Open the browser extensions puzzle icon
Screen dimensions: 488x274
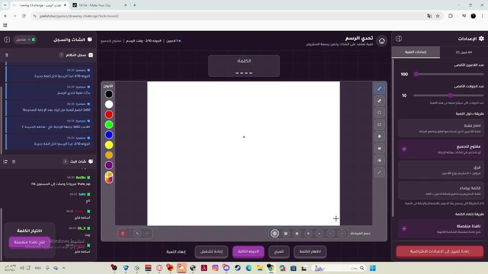point(451,16)
